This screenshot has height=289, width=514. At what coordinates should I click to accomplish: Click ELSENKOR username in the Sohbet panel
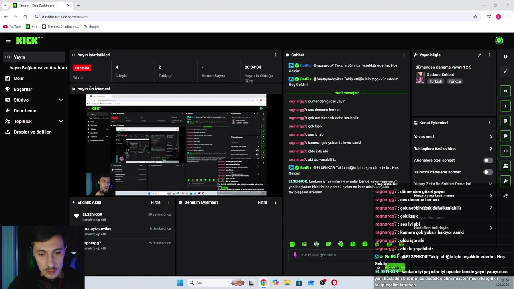click(x=298, y=181)
